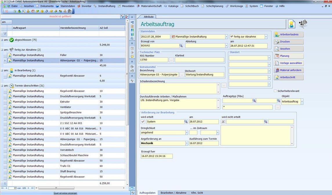Open the Dringlichkeit umgehend dropdown

tap(186, 133)
